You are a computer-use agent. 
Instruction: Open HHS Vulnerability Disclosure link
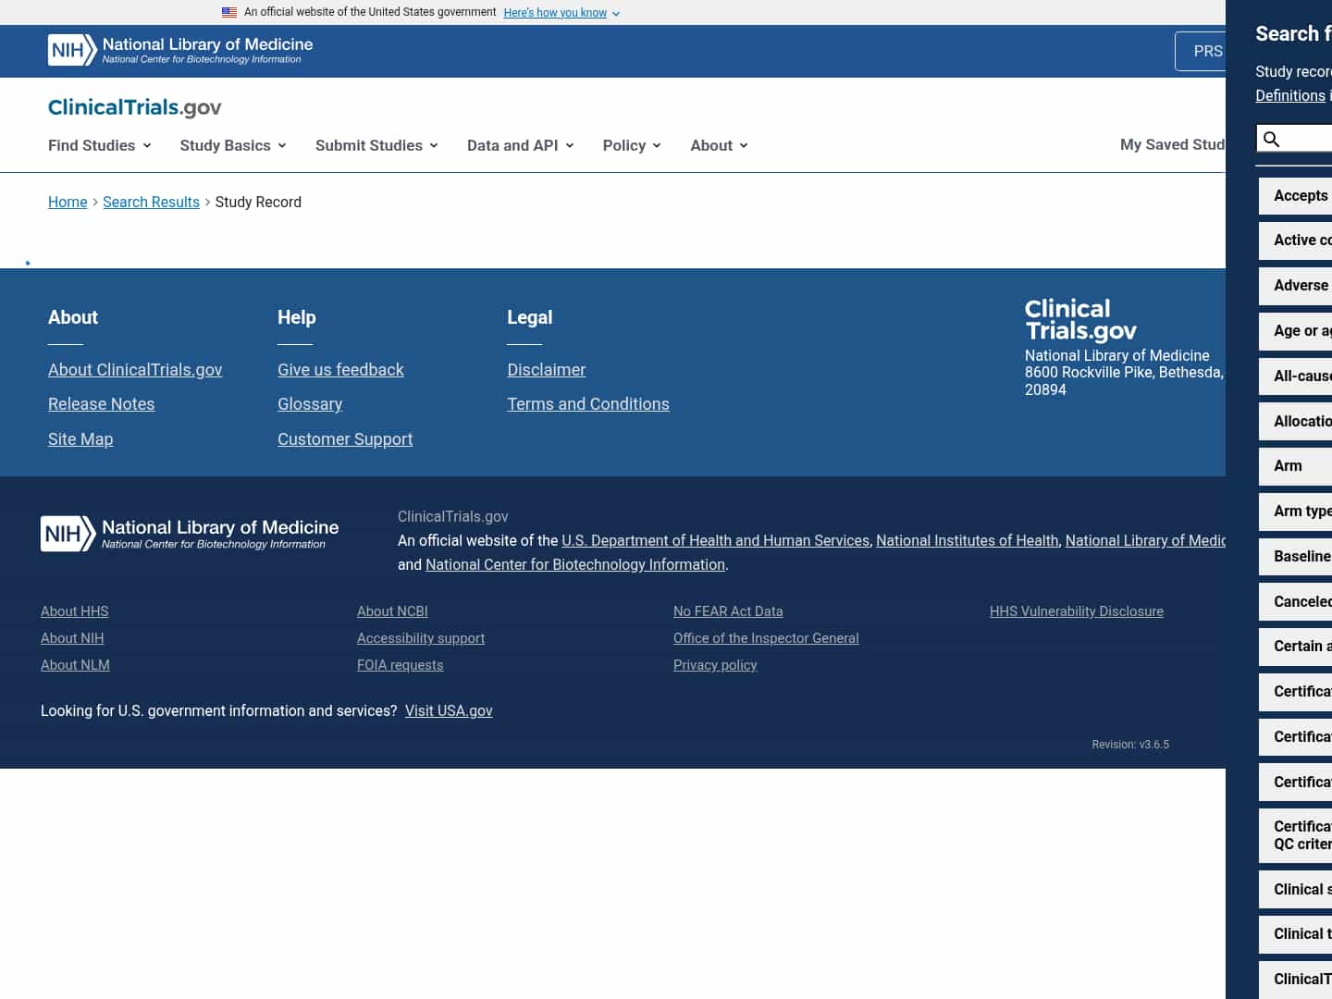coord(1077,611)
